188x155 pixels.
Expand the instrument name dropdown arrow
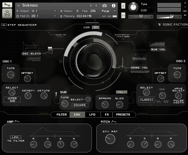pyautogui.click(x=18, y=6)
